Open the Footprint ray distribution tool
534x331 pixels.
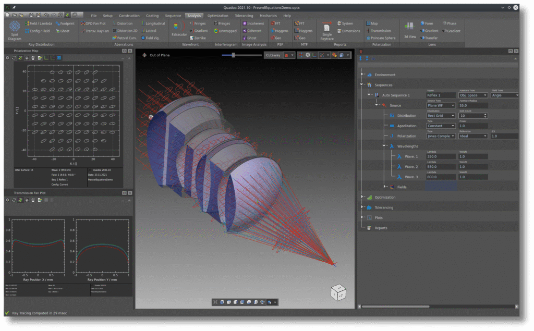point(66,23)
